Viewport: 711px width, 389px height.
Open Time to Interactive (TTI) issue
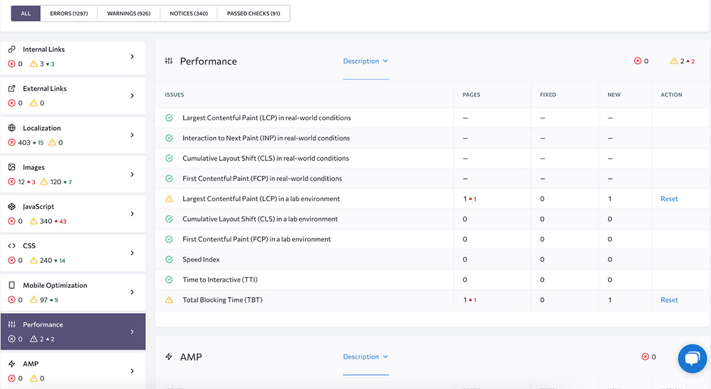[x=220, y=279]
